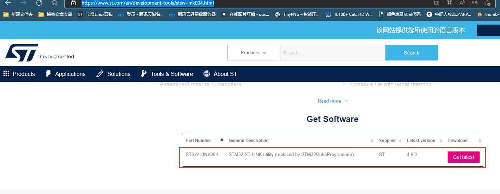Screen dimensions: 500x194
Task: Click the blue Search button
Action: coord(411,53)
